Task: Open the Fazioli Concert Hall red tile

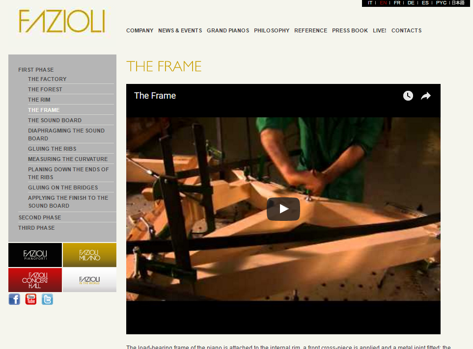Action: coord(35,280)
